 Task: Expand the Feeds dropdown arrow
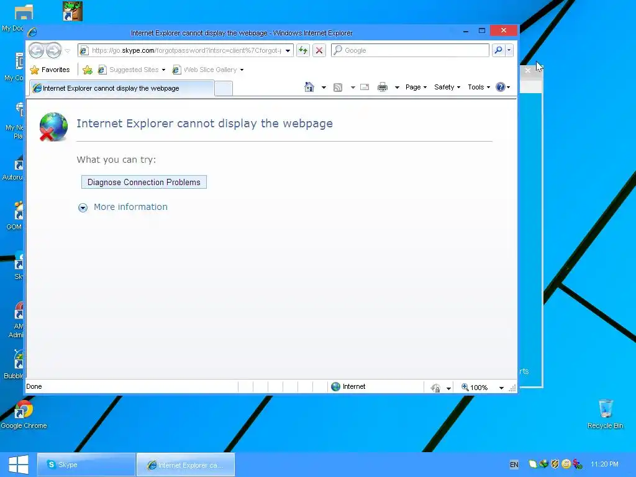[x=353, y=87]
